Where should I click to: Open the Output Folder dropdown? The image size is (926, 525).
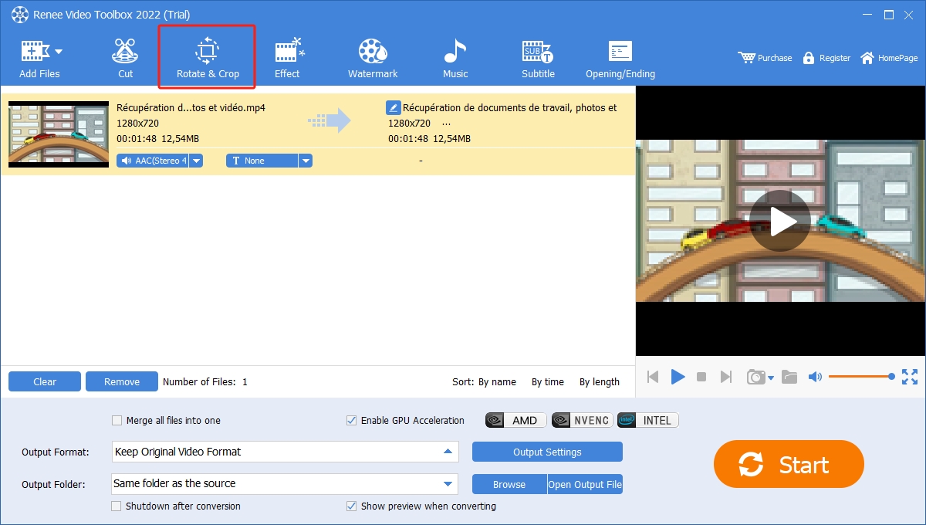448,484
